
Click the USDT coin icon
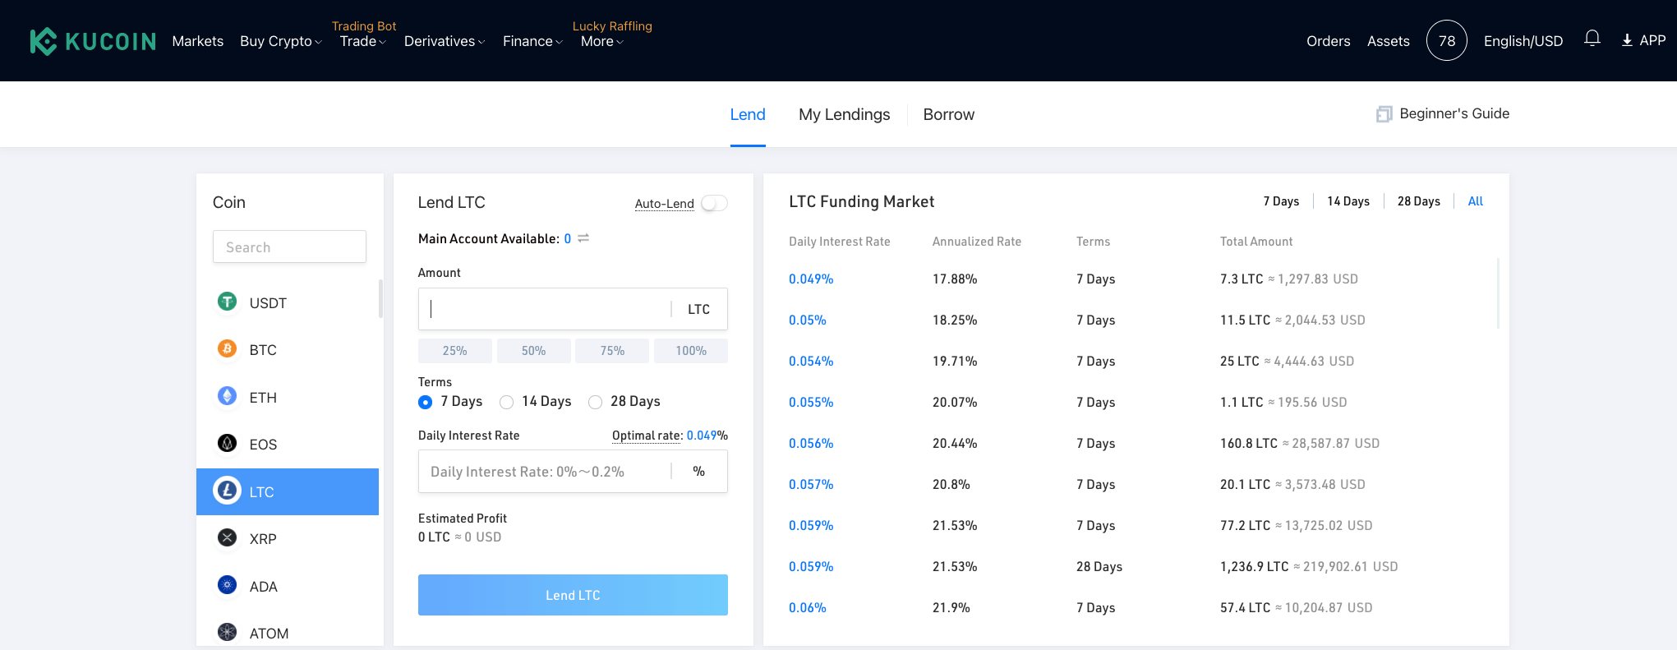tap(227, 302)
